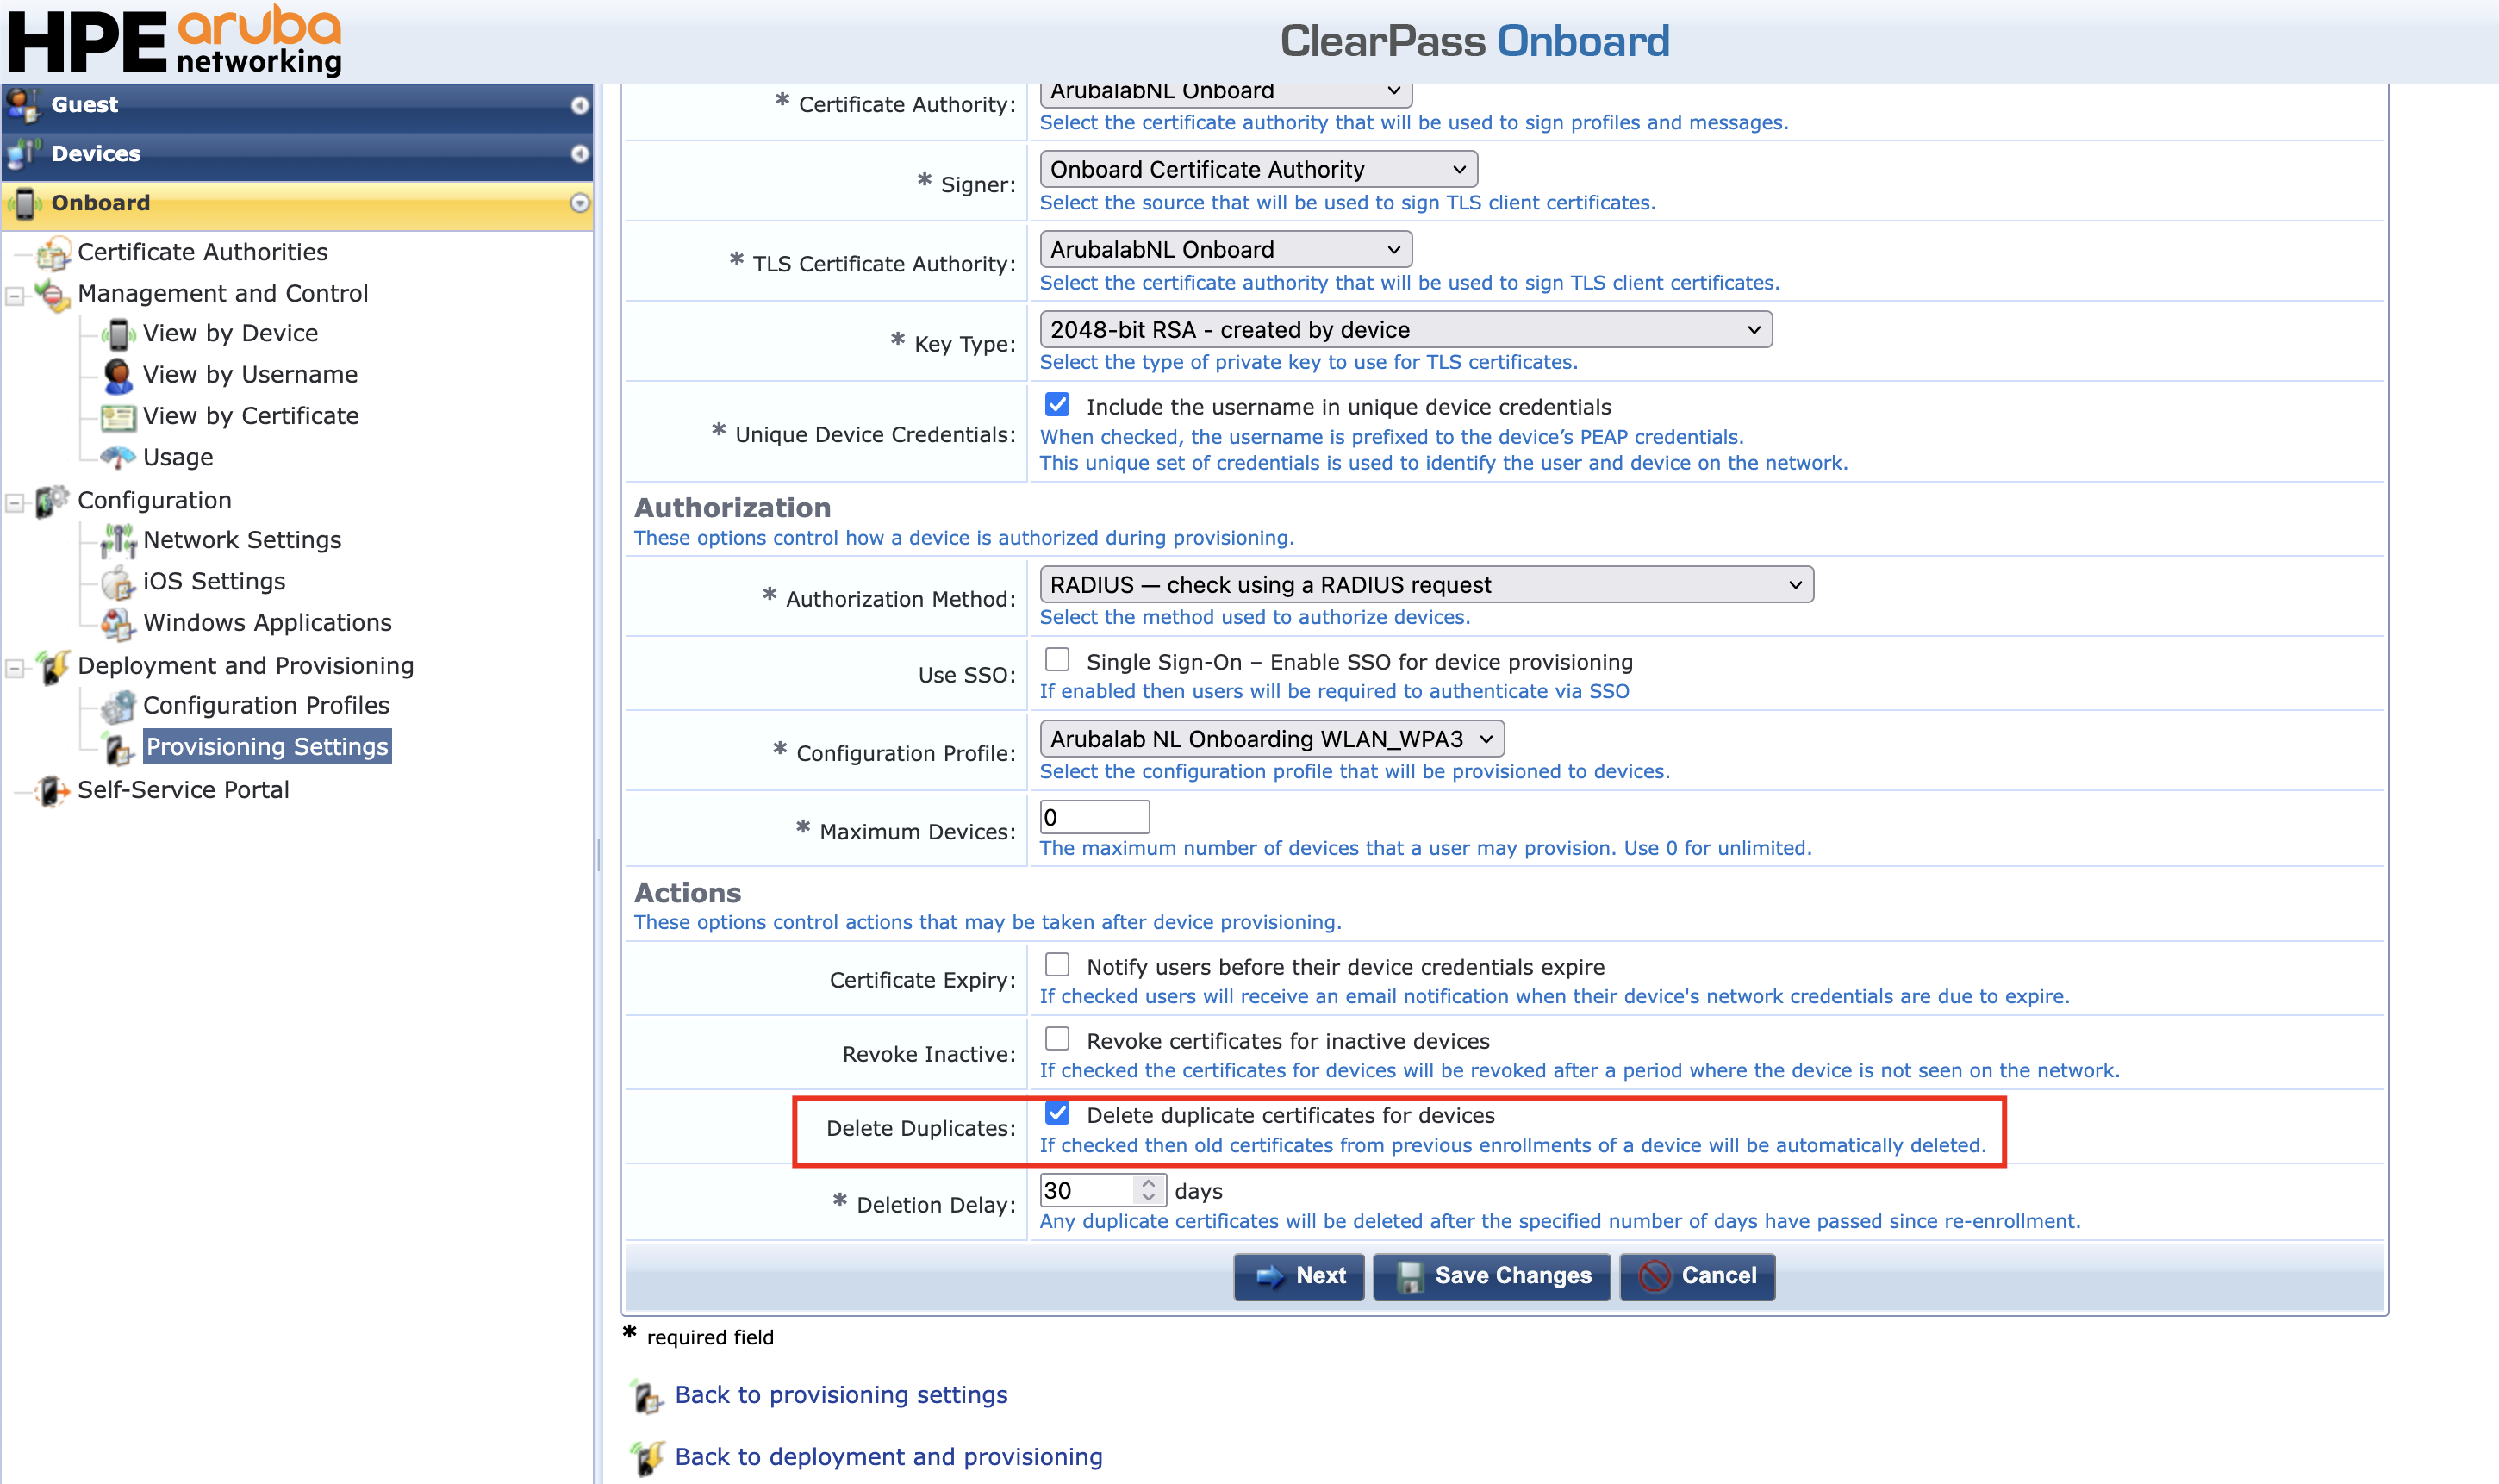Open Network Settings from the sidebar
This screenshot has width=2499, height=1484.
coord(242,540)
